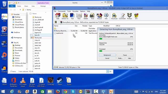Click the file extraction progress bar

[116, 39]
